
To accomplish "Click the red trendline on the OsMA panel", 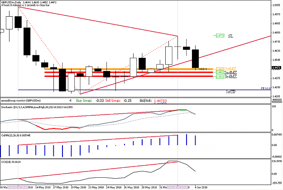I will pos(98,140).
